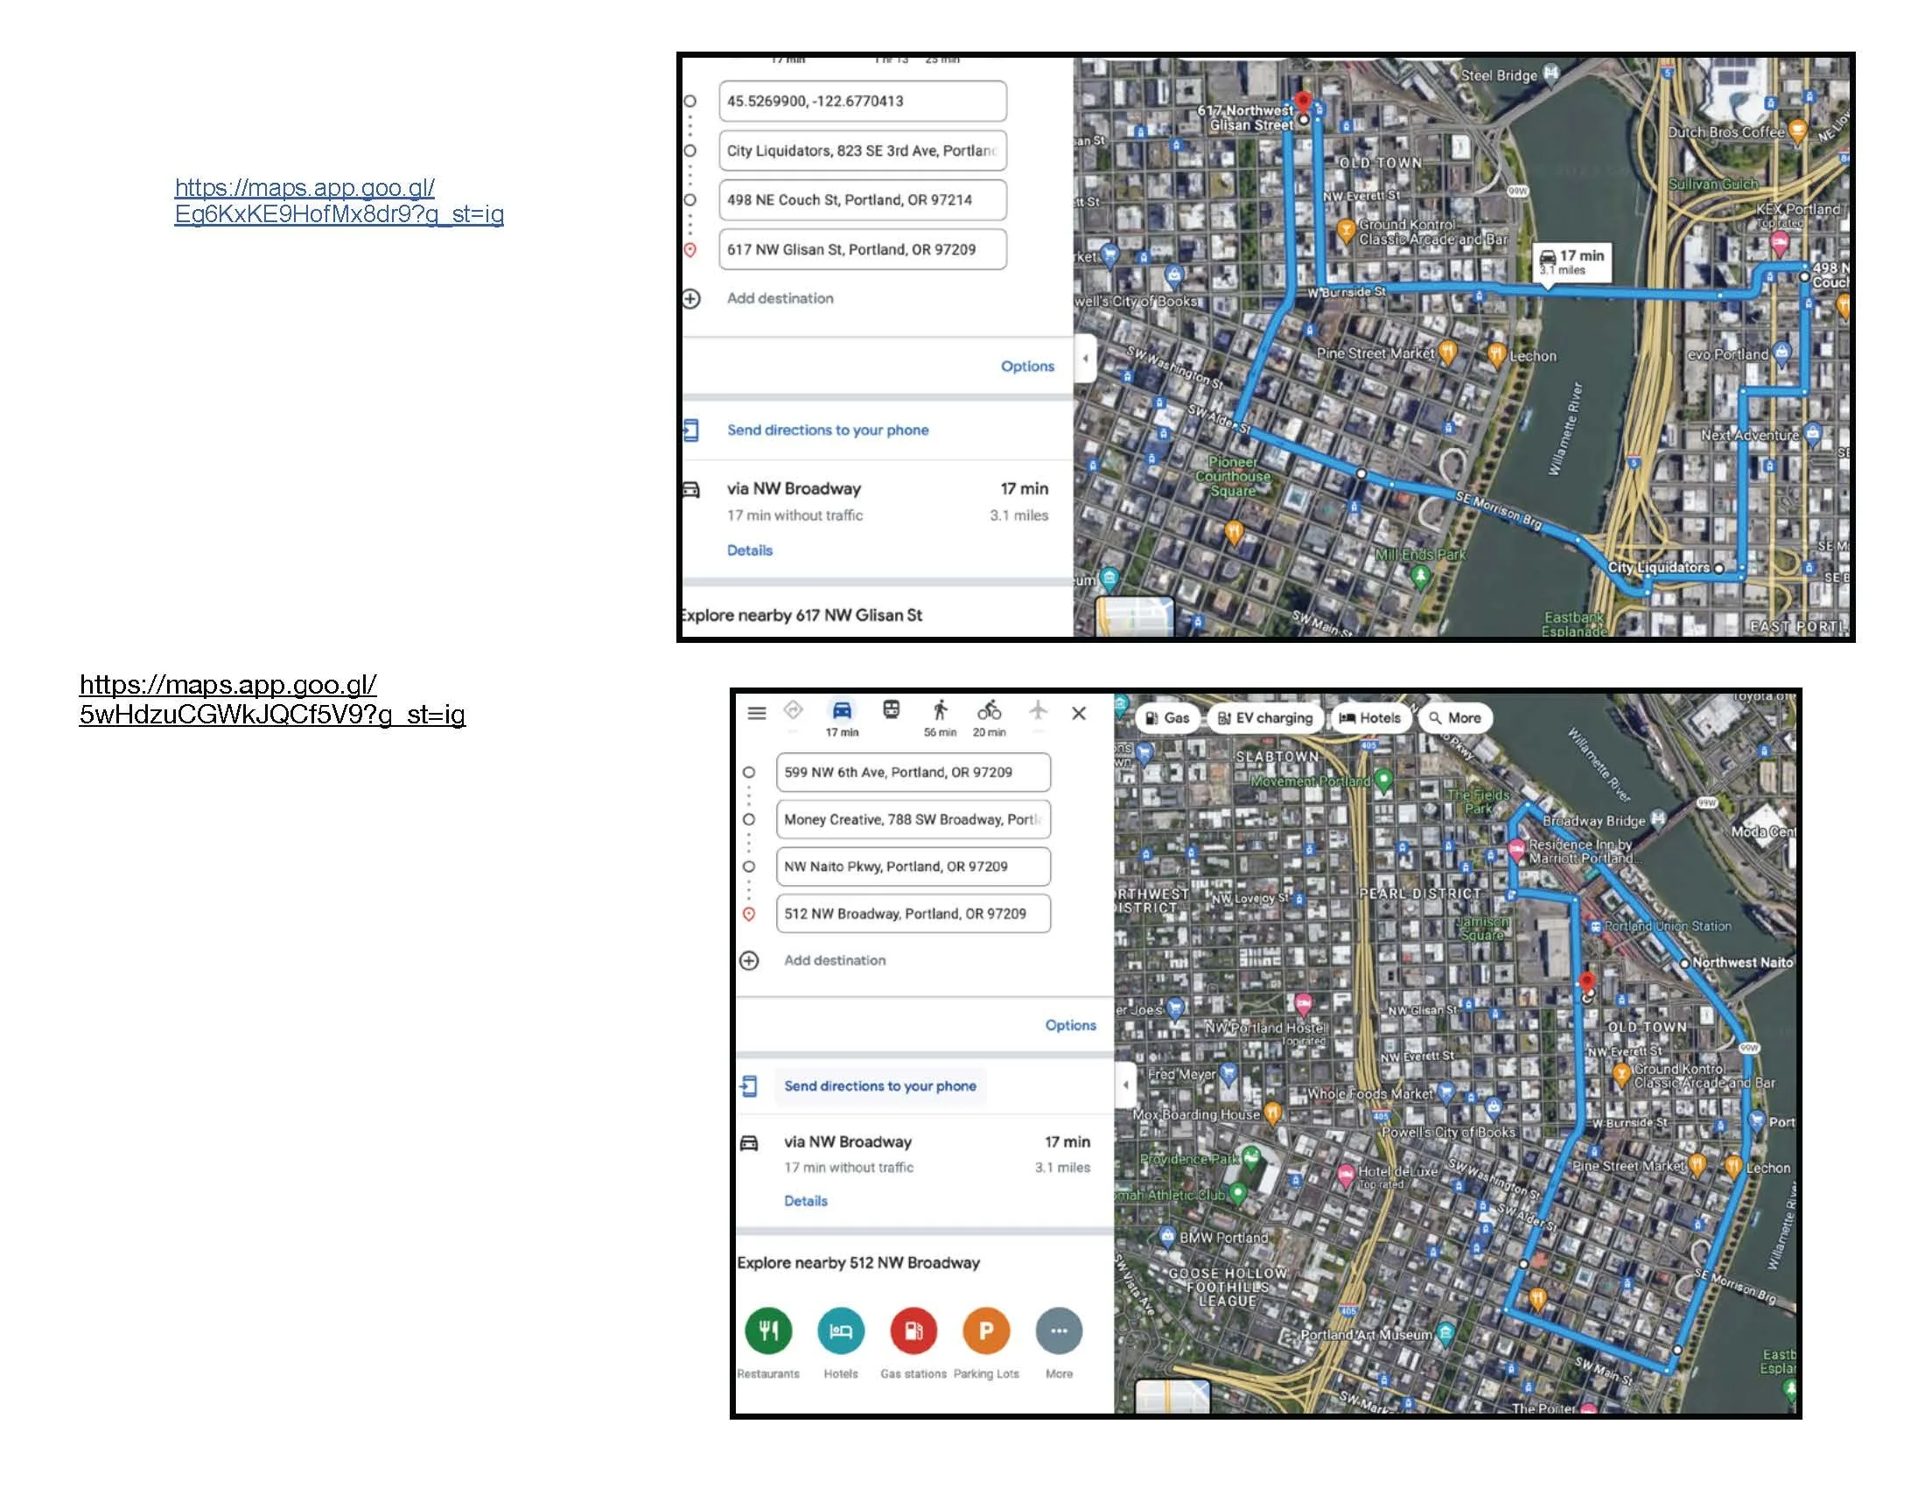Select the Driving travel mode car icon

842,710
